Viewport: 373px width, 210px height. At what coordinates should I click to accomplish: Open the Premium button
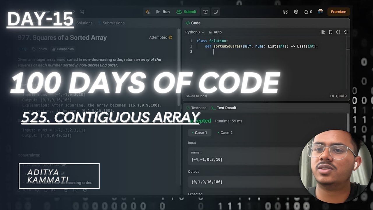click(338, 12)
